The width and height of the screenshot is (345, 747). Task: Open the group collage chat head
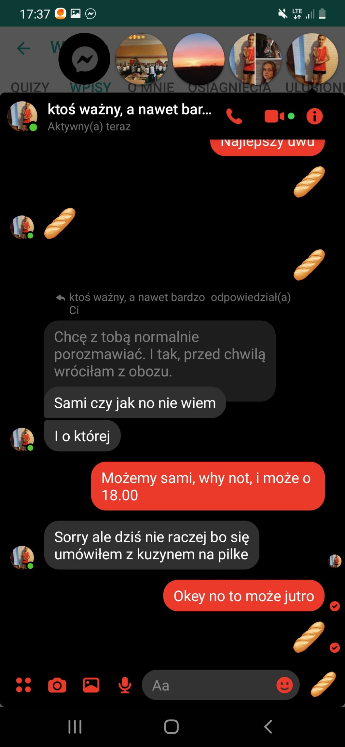(255, 59)
